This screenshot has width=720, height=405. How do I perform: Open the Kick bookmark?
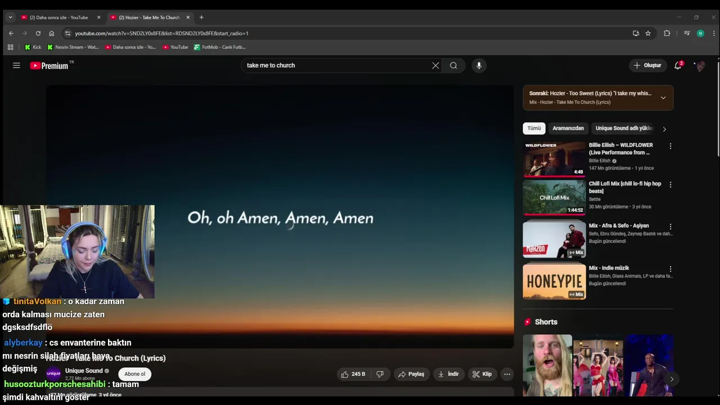click(33, 47)
